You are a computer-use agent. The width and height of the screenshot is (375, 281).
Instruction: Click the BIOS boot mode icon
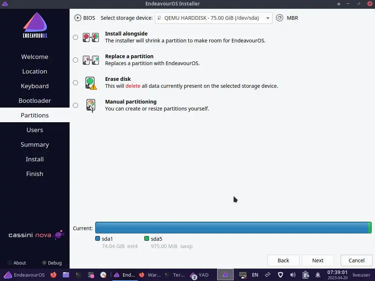pyautogui.click(x=78, y=18)
